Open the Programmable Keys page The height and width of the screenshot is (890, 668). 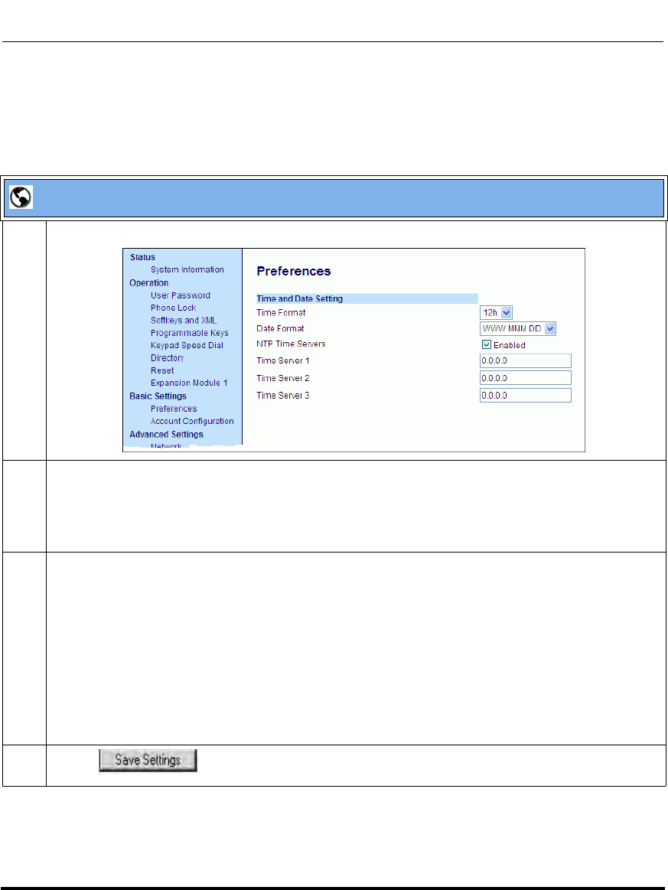(x=190, y=333)
